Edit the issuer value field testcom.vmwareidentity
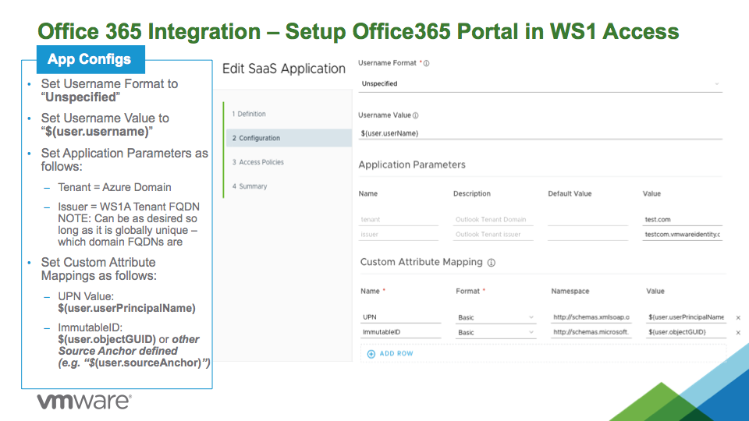 [x=682, y=235]
